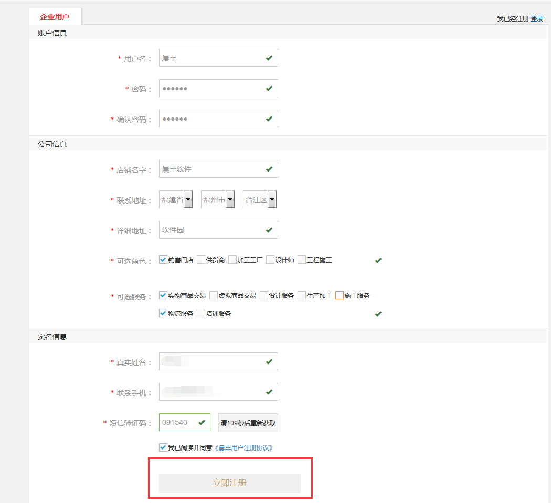Open the 福州市 city dropdown
Screen dimensions: 551x503
coord(230,199)
